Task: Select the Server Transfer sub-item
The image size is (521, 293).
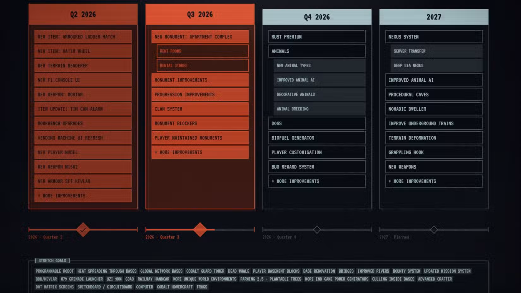Action: (x=436, y=51)
